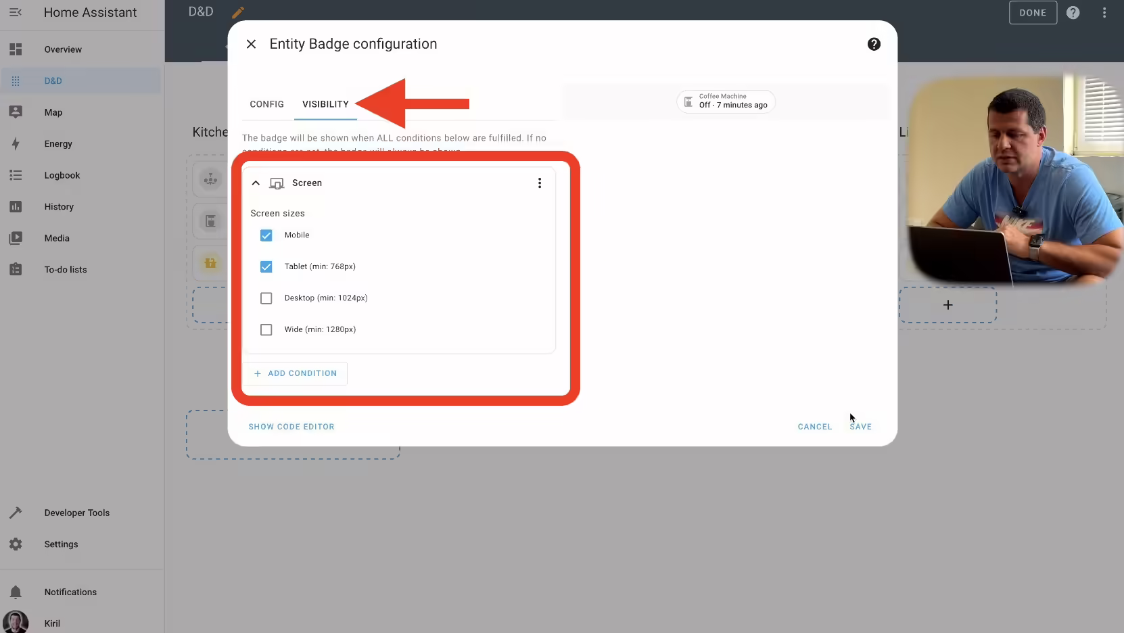Open Developer Tools in the sidebar
The height and width of the screenshot is (633, 1124).
pos(81,513)
